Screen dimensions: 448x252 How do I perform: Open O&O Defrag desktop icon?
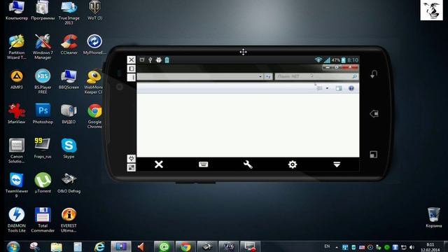click(69, 183)
